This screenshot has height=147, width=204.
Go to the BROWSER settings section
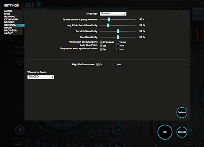coord(10,30)
